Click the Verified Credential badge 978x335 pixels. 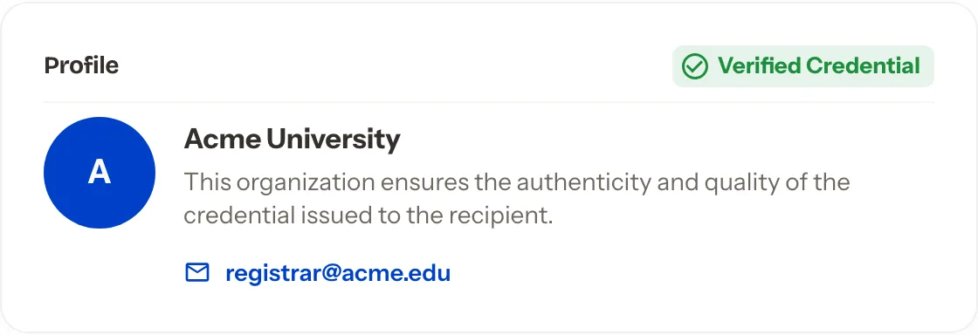click(803, 66)
